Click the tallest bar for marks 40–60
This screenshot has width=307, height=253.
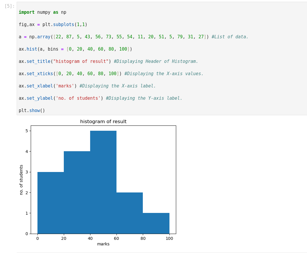(x=103, y=182)
